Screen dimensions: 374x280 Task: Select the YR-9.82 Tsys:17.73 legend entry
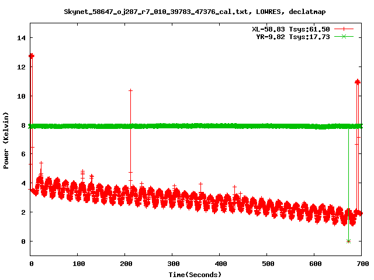pyautogui.click(x=293, y=37)
